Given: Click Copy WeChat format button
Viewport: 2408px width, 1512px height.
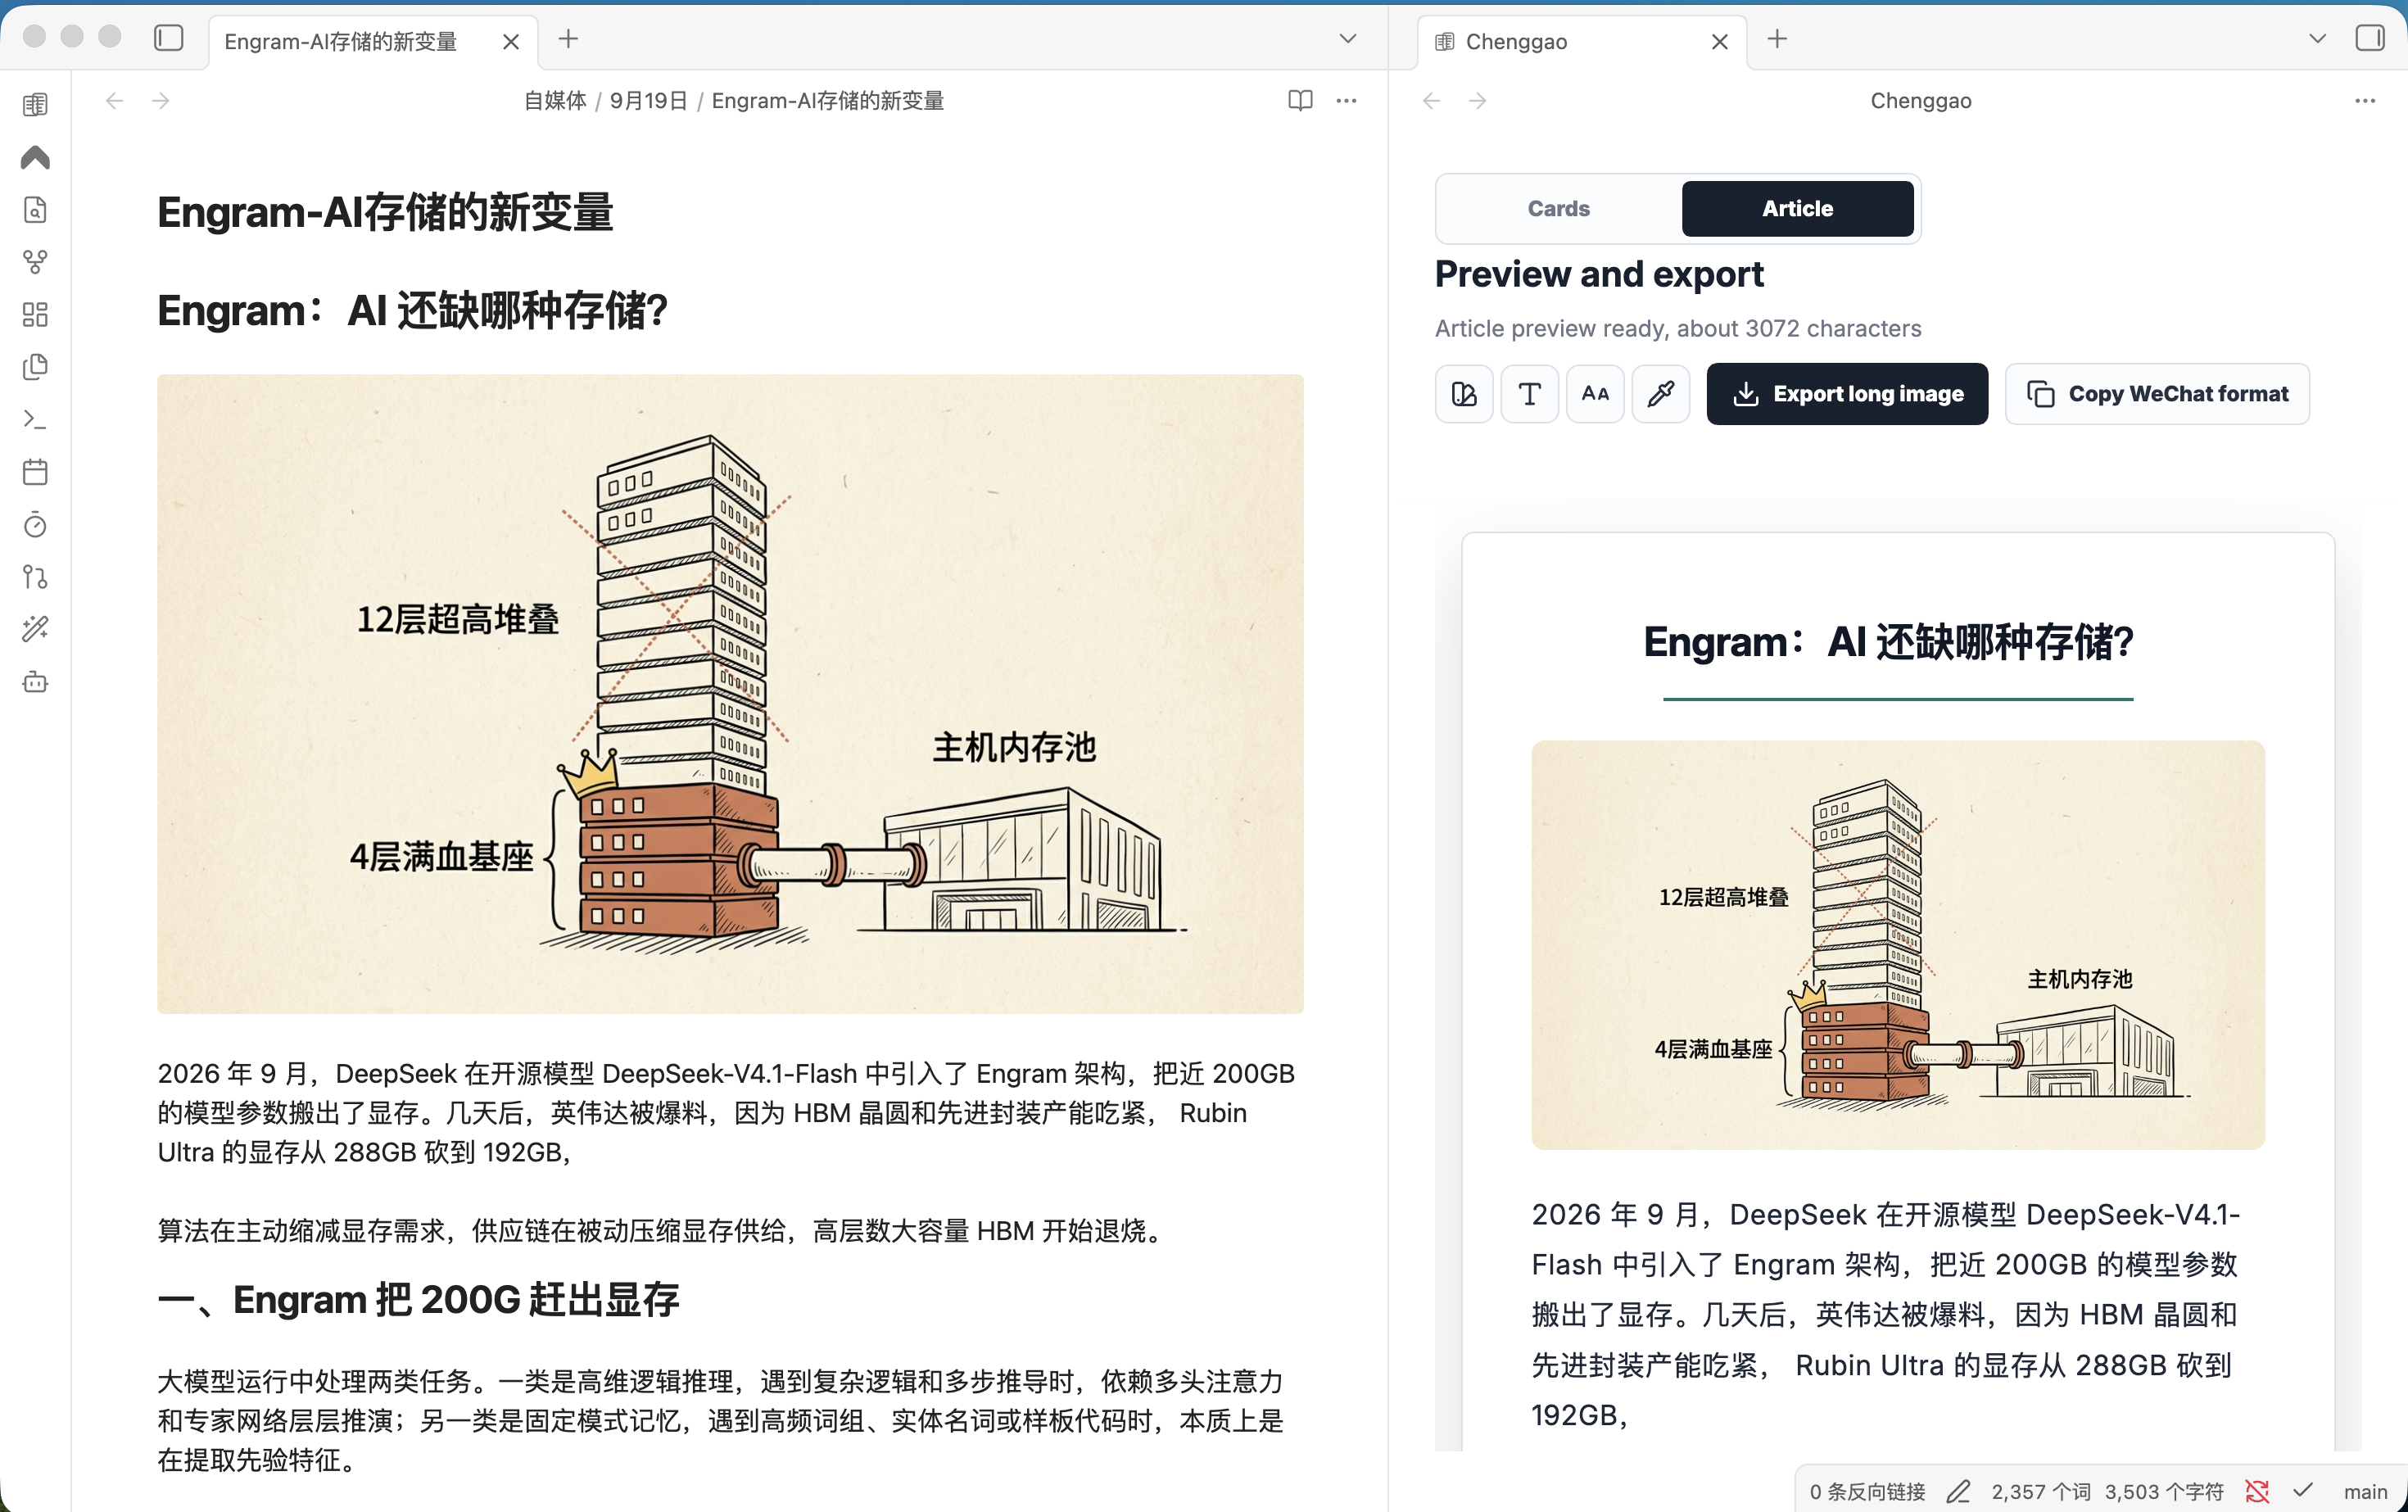Looking at the screenshot, I should pyautogui.click(x=2157, y=394).
